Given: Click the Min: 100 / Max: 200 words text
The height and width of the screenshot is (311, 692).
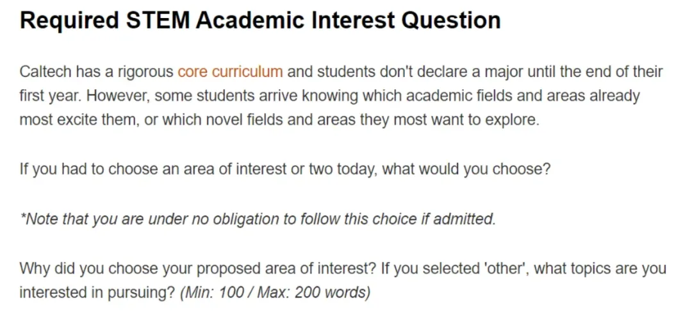Looking at the screenshot, I should pos(275,292).
